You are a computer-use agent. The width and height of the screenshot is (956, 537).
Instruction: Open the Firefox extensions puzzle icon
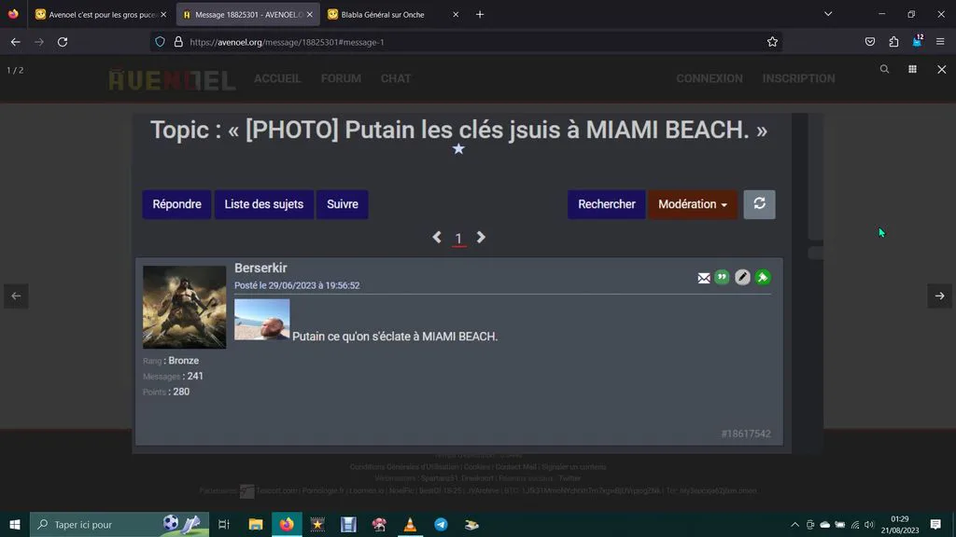point(893,42)
